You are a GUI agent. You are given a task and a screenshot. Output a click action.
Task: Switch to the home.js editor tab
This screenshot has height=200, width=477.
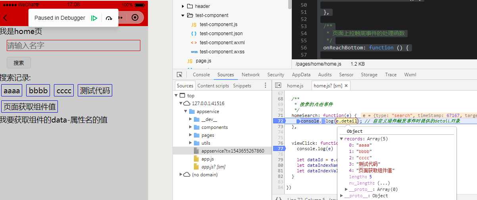295,86
